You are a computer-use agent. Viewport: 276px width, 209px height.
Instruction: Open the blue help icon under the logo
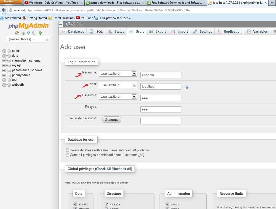click(x=28, y=33)
